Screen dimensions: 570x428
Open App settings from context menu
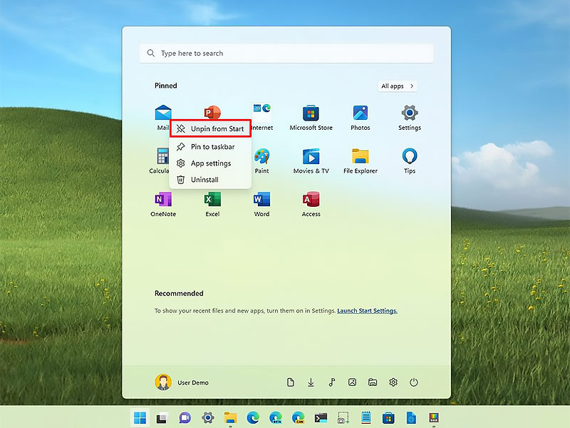210,163
